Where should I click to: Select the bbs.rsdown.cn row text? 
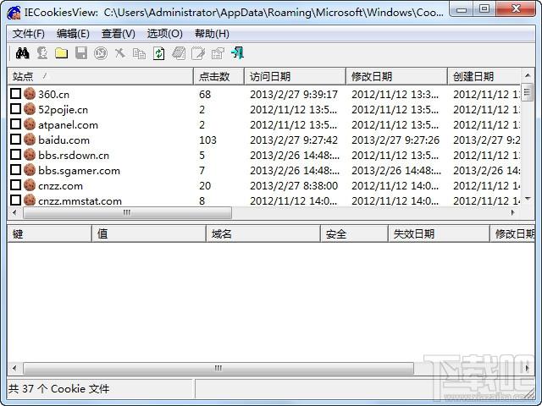[74, 155]
